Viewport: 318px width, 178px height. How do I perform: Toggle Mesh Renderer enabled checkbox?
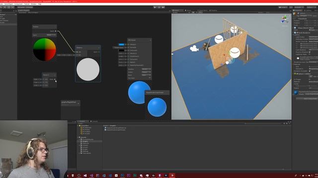pos(297,33)
